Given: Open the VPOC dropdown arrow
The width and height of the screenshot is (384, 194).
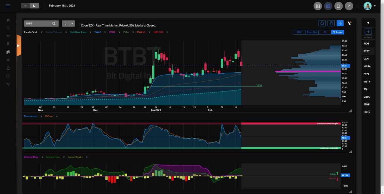Looking at the screenshot, I should point(120,32).
